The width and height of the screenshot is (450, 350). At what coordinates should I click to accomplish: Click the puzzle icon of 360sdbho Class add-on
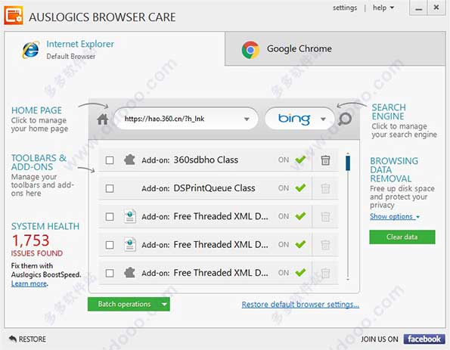[x=130, y=160]
